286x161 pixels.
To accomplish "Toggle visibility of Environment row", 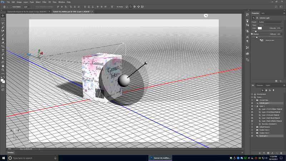I will point(252,94).
